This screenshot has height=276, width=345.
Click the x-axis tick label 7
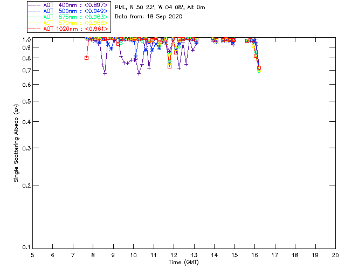(73, 255)
